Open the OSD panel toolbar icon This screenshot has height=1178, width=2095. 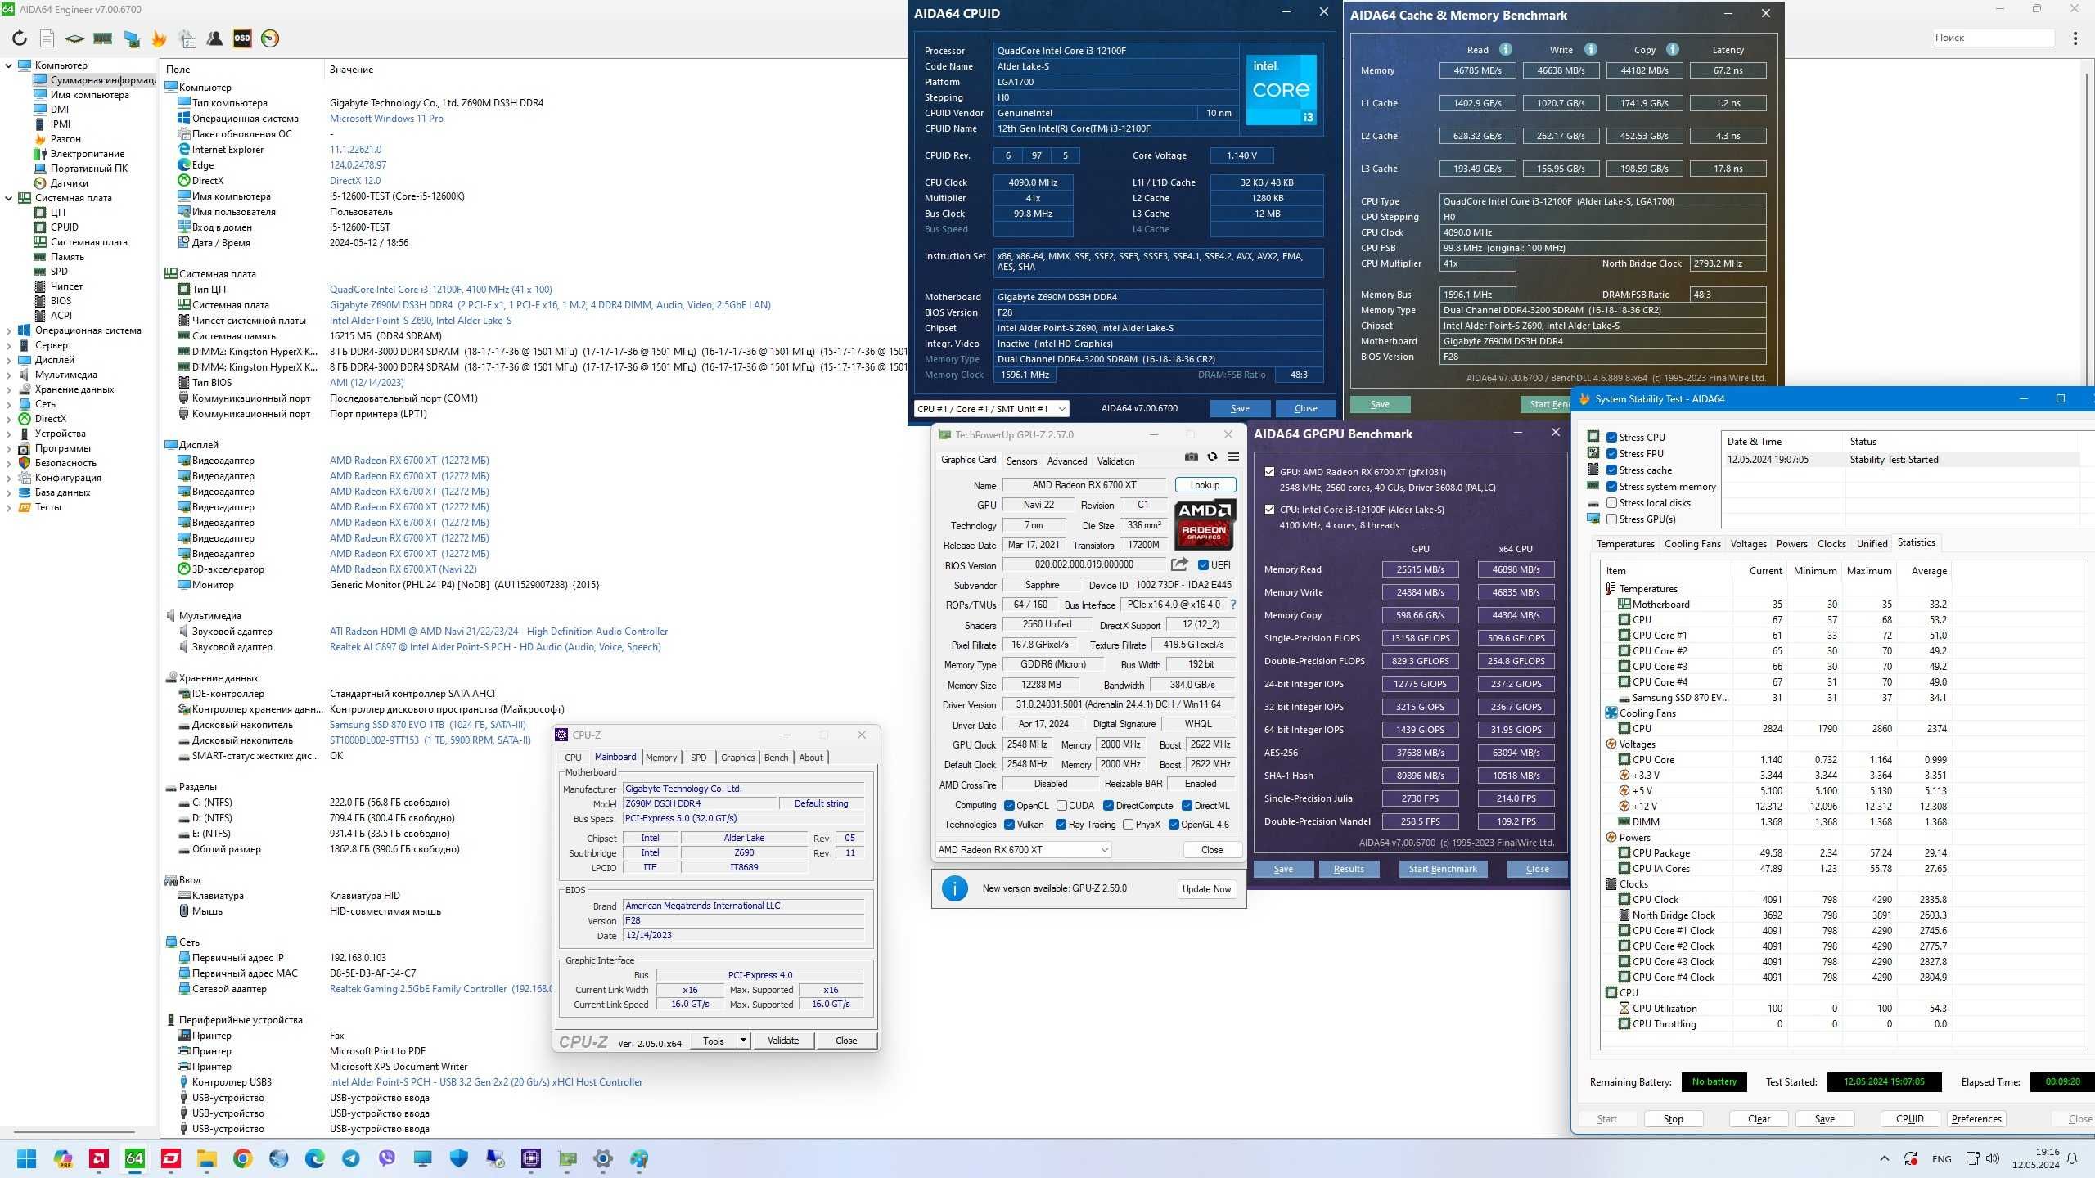point(242,38)
